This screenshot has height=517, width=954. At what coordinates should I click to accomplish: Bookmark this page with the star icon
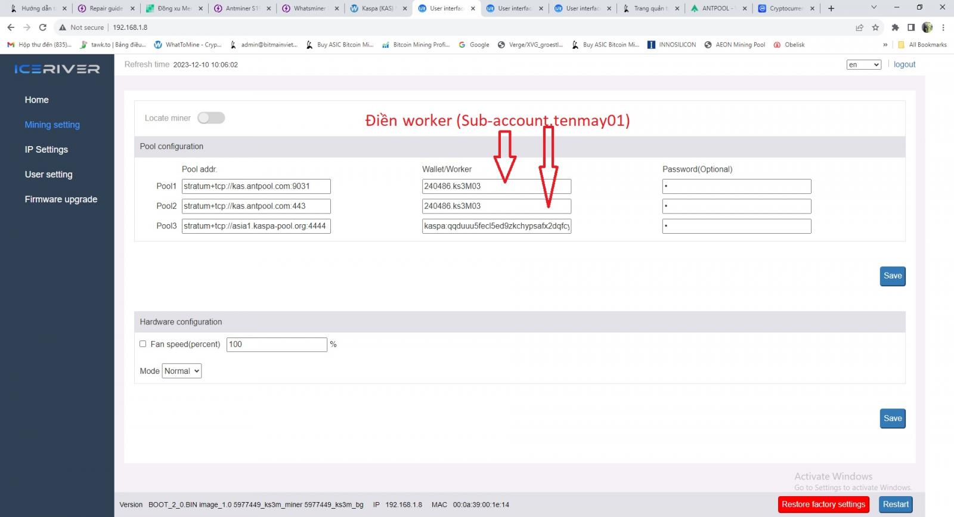coord(875,27)
